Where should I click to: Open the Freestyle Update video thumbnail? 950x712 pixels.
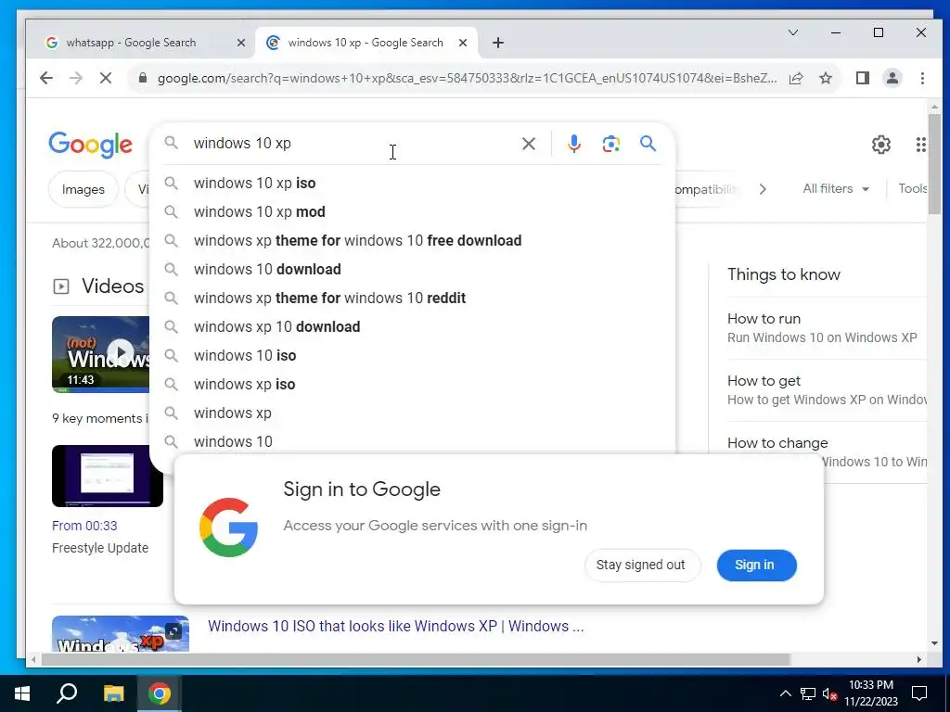108,476
